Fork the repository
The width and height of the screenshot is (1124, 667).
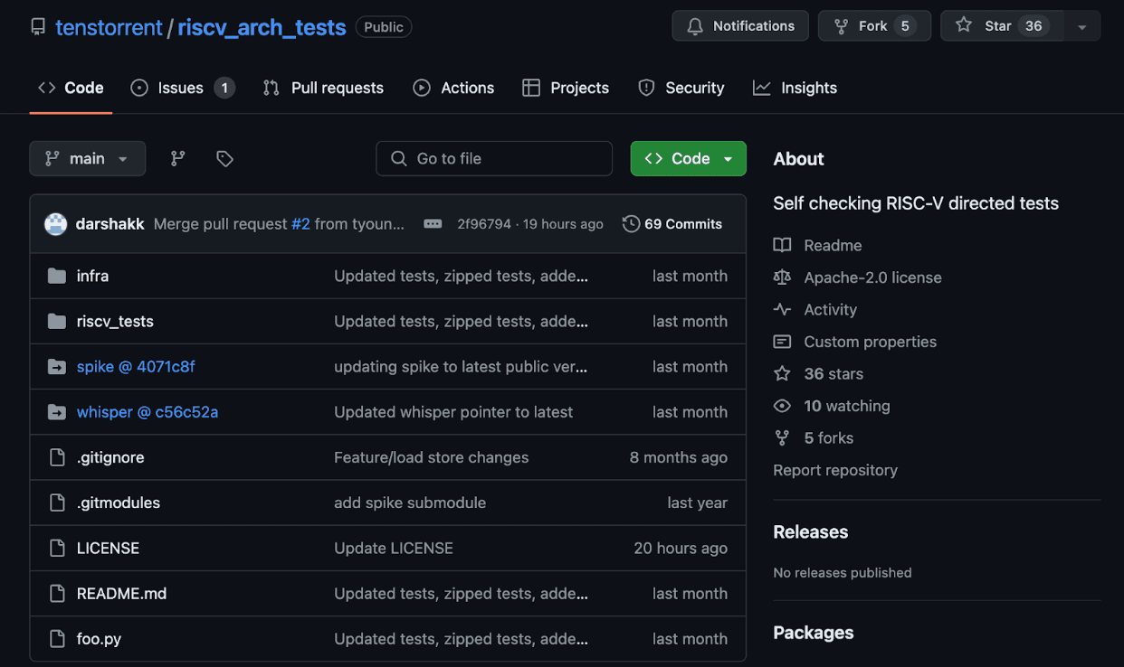click(x=873, y=26)
